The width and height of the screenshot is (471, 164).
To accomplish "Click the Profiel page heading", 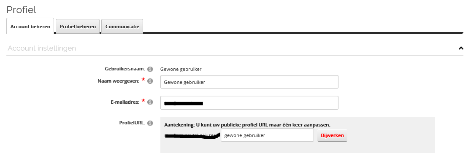I will [x=22, y=10].
